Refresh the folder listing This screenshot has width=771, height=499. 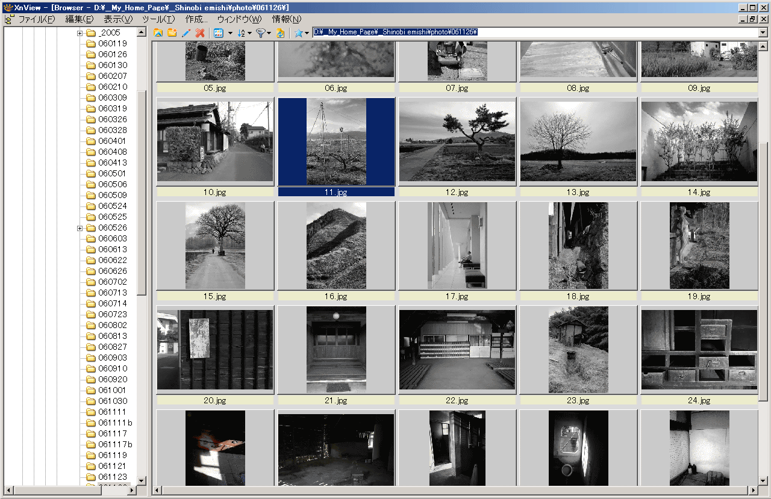[281, 33]
